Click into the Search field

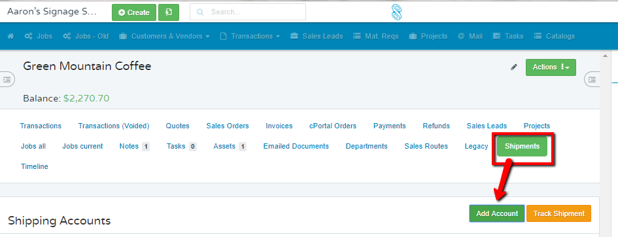coord(248,12)
